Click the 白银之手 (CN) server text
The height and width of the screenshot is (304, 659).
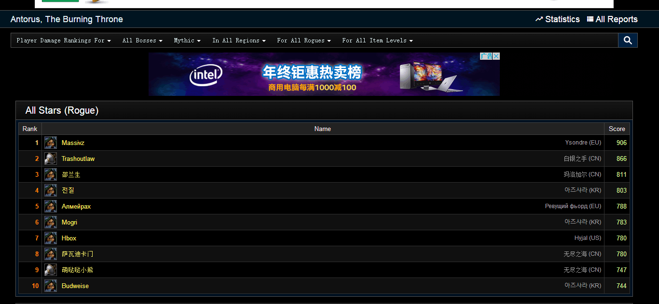[582, 159]
